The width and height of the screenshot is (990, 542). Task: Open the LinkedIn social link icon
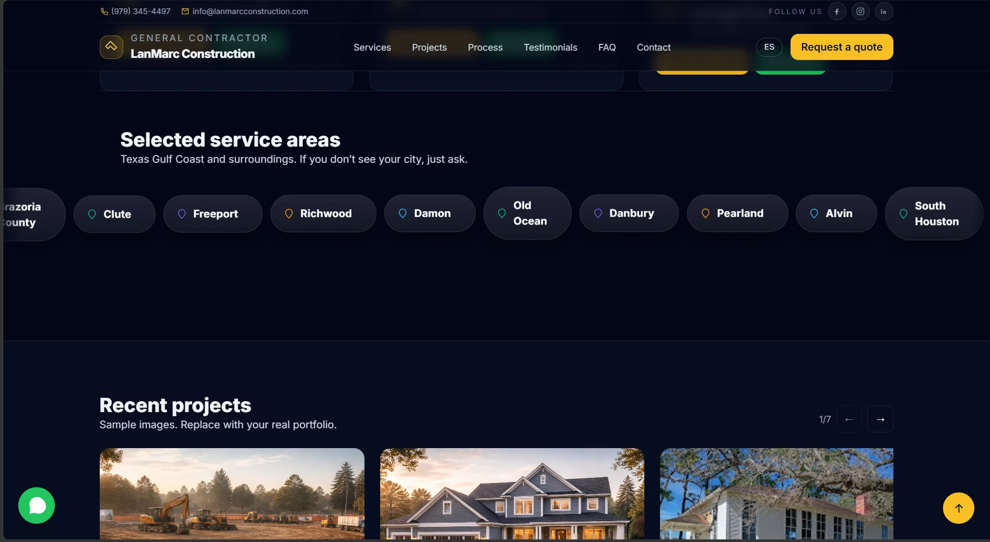pyautogui.click(x=883, y=11)
